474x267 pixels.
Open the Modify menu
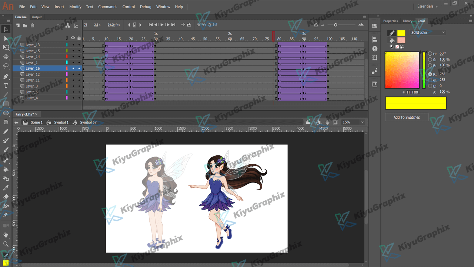click(75, 7)
